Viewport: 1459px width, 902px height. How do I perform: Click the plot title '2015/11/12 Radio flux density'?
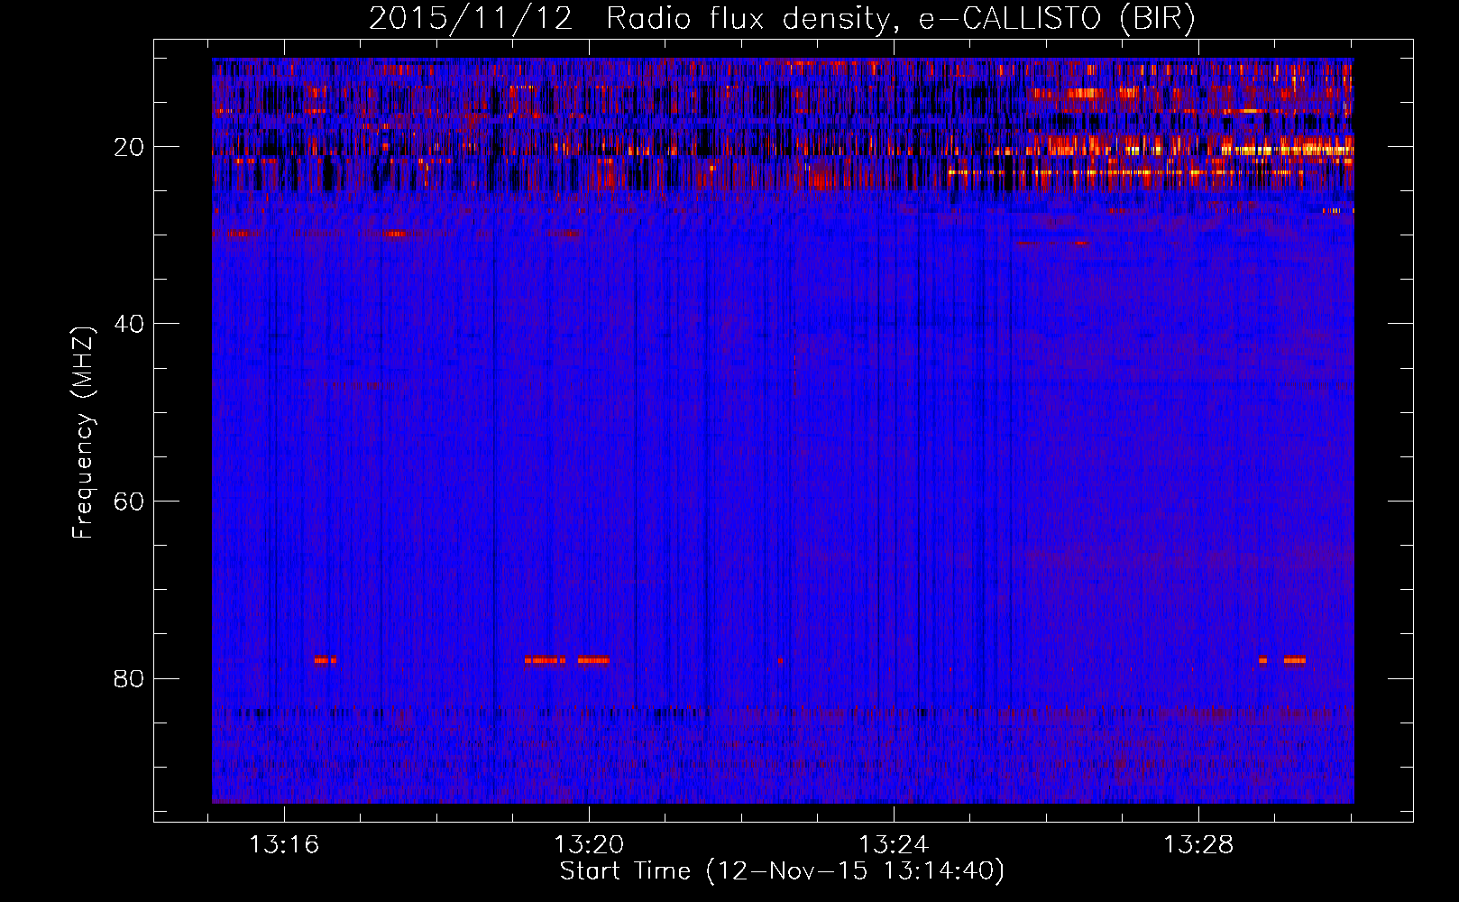pyautogui.click(x=782, y=19)
